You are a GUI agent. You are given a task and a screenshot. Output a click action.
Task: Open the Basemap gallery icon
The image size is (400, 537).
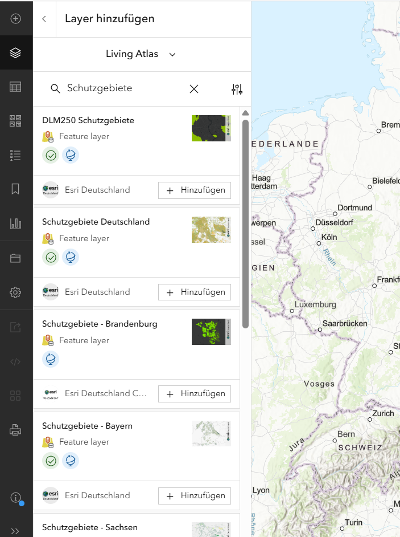(16, 121)
